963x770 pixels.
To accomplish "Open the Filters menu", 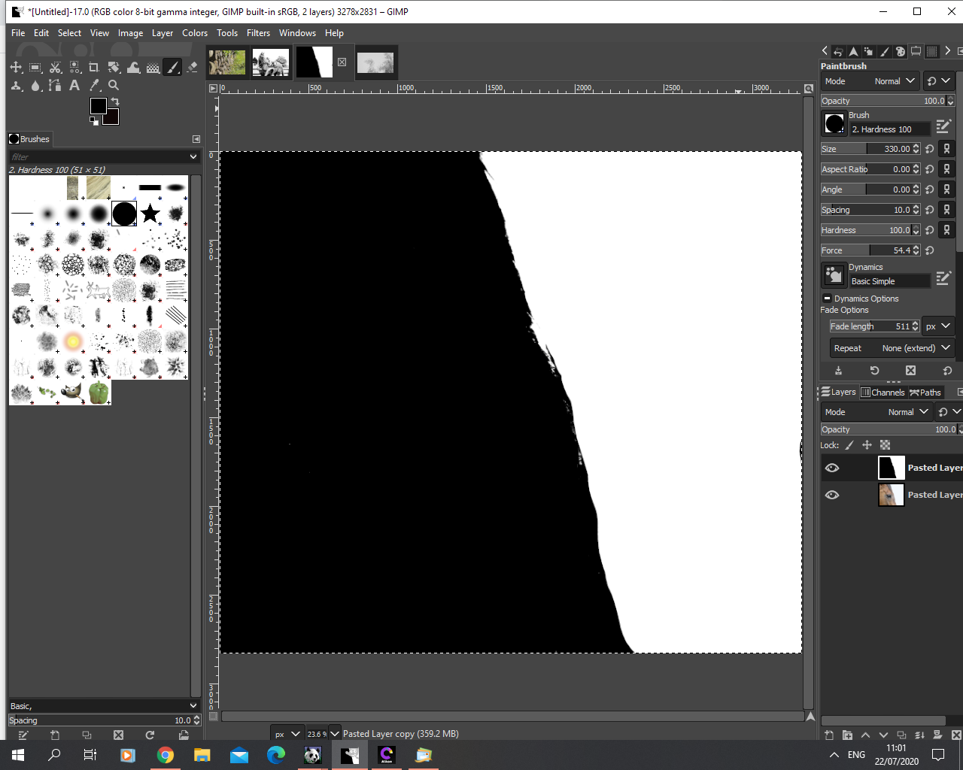I will pyautogui.click(x=258, y=33).
